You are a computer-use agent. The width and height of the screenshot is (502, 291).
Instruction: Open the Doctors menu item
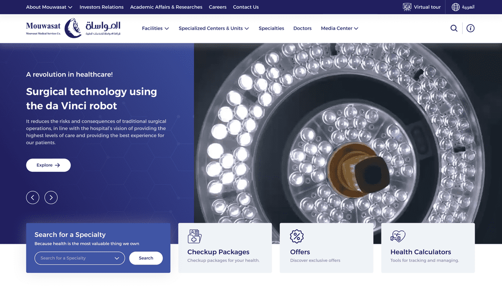tap(302, 28)
